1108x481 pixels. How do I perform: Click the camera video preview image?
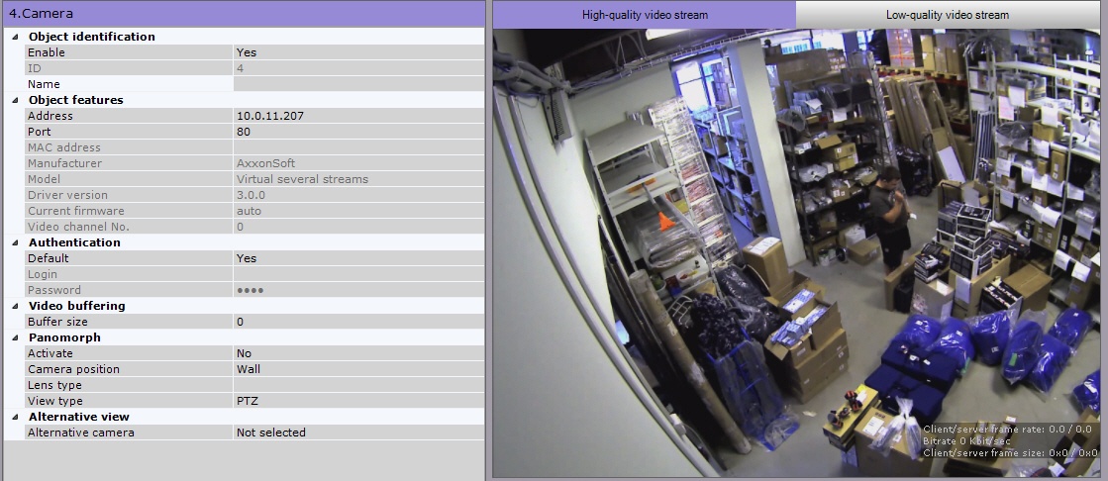point(797,252)
